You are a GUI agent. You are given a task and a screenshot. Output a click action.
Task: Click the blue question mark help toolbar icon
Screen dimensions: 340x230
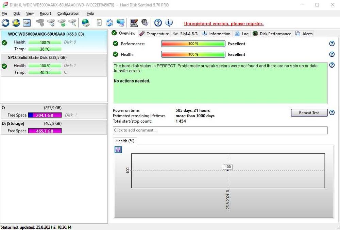(x=158, y=22)
